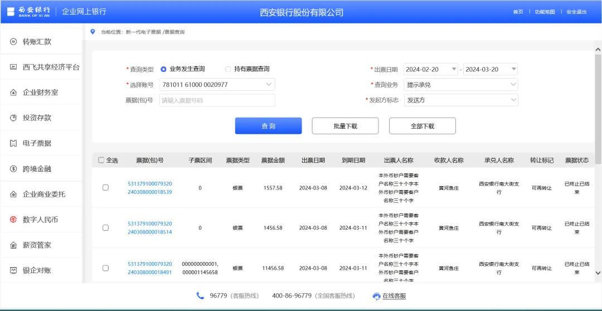Viewport: 602px width, 311px height.
Task: Click the Bank of Xi'an logo
Action: point(28,12)
